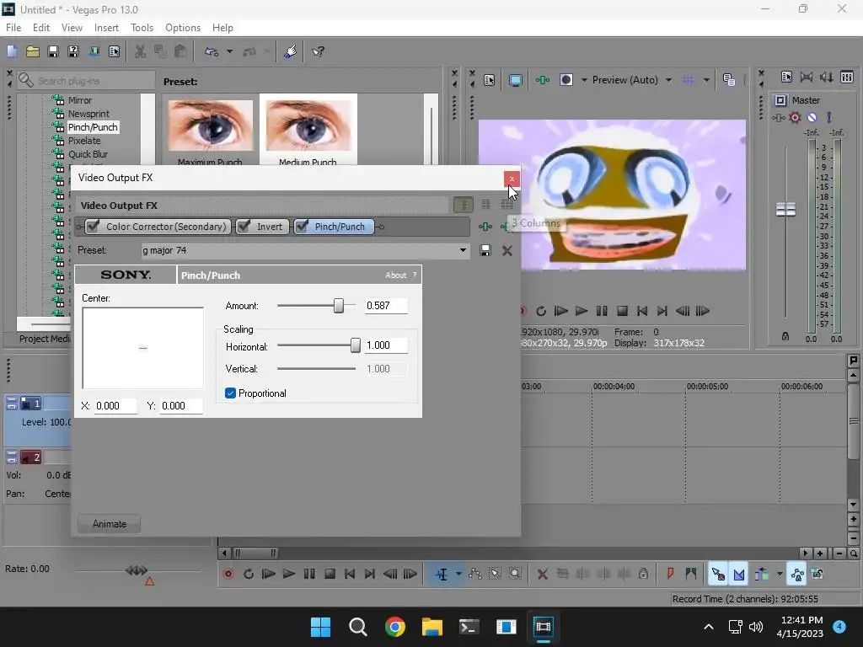Viewport: 863px width, 647px height.
Task: Uncheck the Proportional scaling checkbox
Action: tap(231, 393)
